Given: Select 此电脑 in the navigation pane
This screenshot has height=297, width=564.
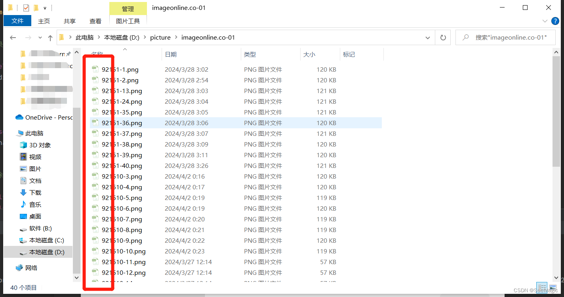Looking at the screenshot, I should pos(30,133).
